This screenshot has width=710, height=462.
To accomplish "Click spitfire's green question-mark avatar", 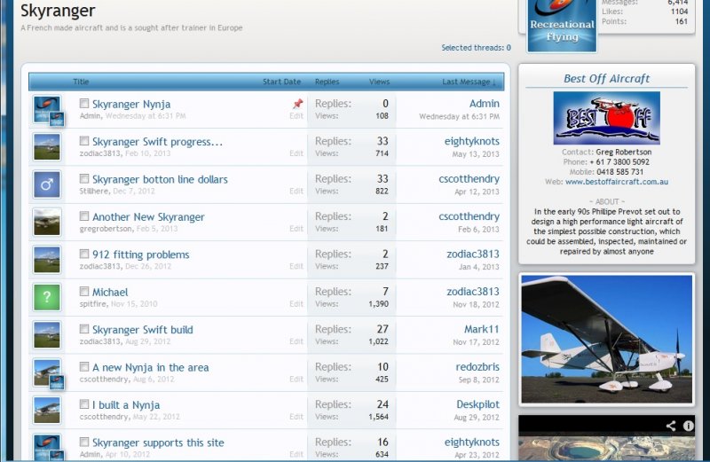I will [x=47, y=297].
